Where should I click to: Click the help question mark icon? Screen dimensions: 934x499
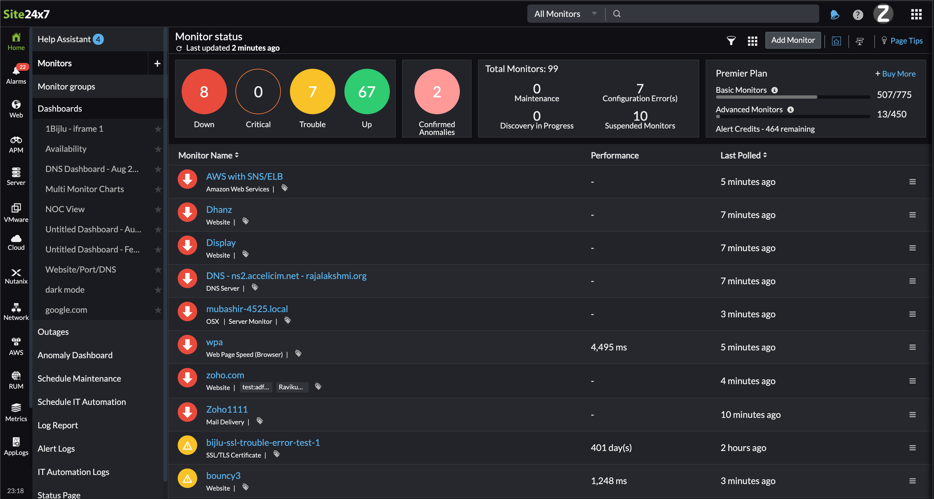pyautogui.click(x=857, y=15)
